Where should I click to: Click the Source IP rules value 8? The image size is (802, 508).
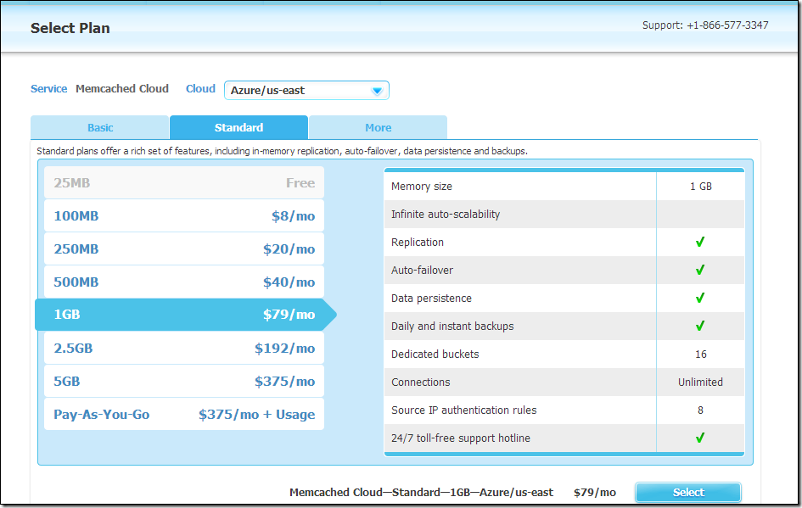point(700,410)
